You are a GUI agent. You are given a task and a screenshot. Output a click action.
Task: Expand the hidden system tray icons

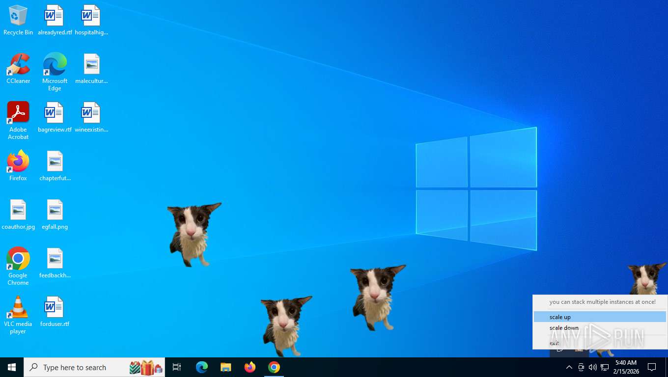tap(569, 367)
